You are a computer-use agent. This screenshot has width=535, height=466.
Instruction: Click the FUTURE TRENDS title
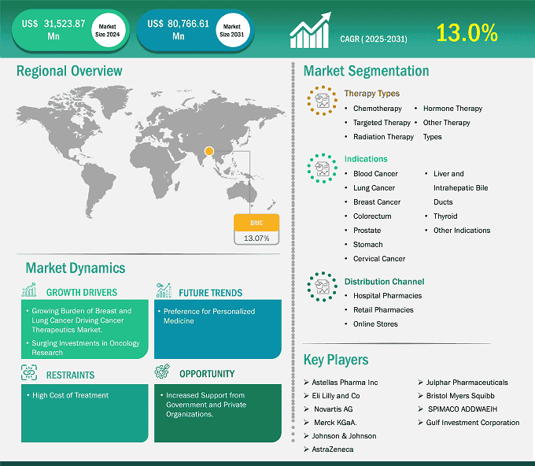pos(211,293)
